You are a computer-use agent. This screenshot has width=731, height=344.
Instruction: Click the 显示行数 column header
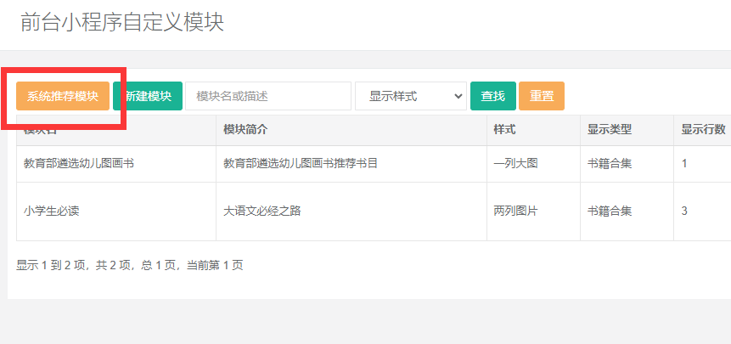click(x=703, y=130)
